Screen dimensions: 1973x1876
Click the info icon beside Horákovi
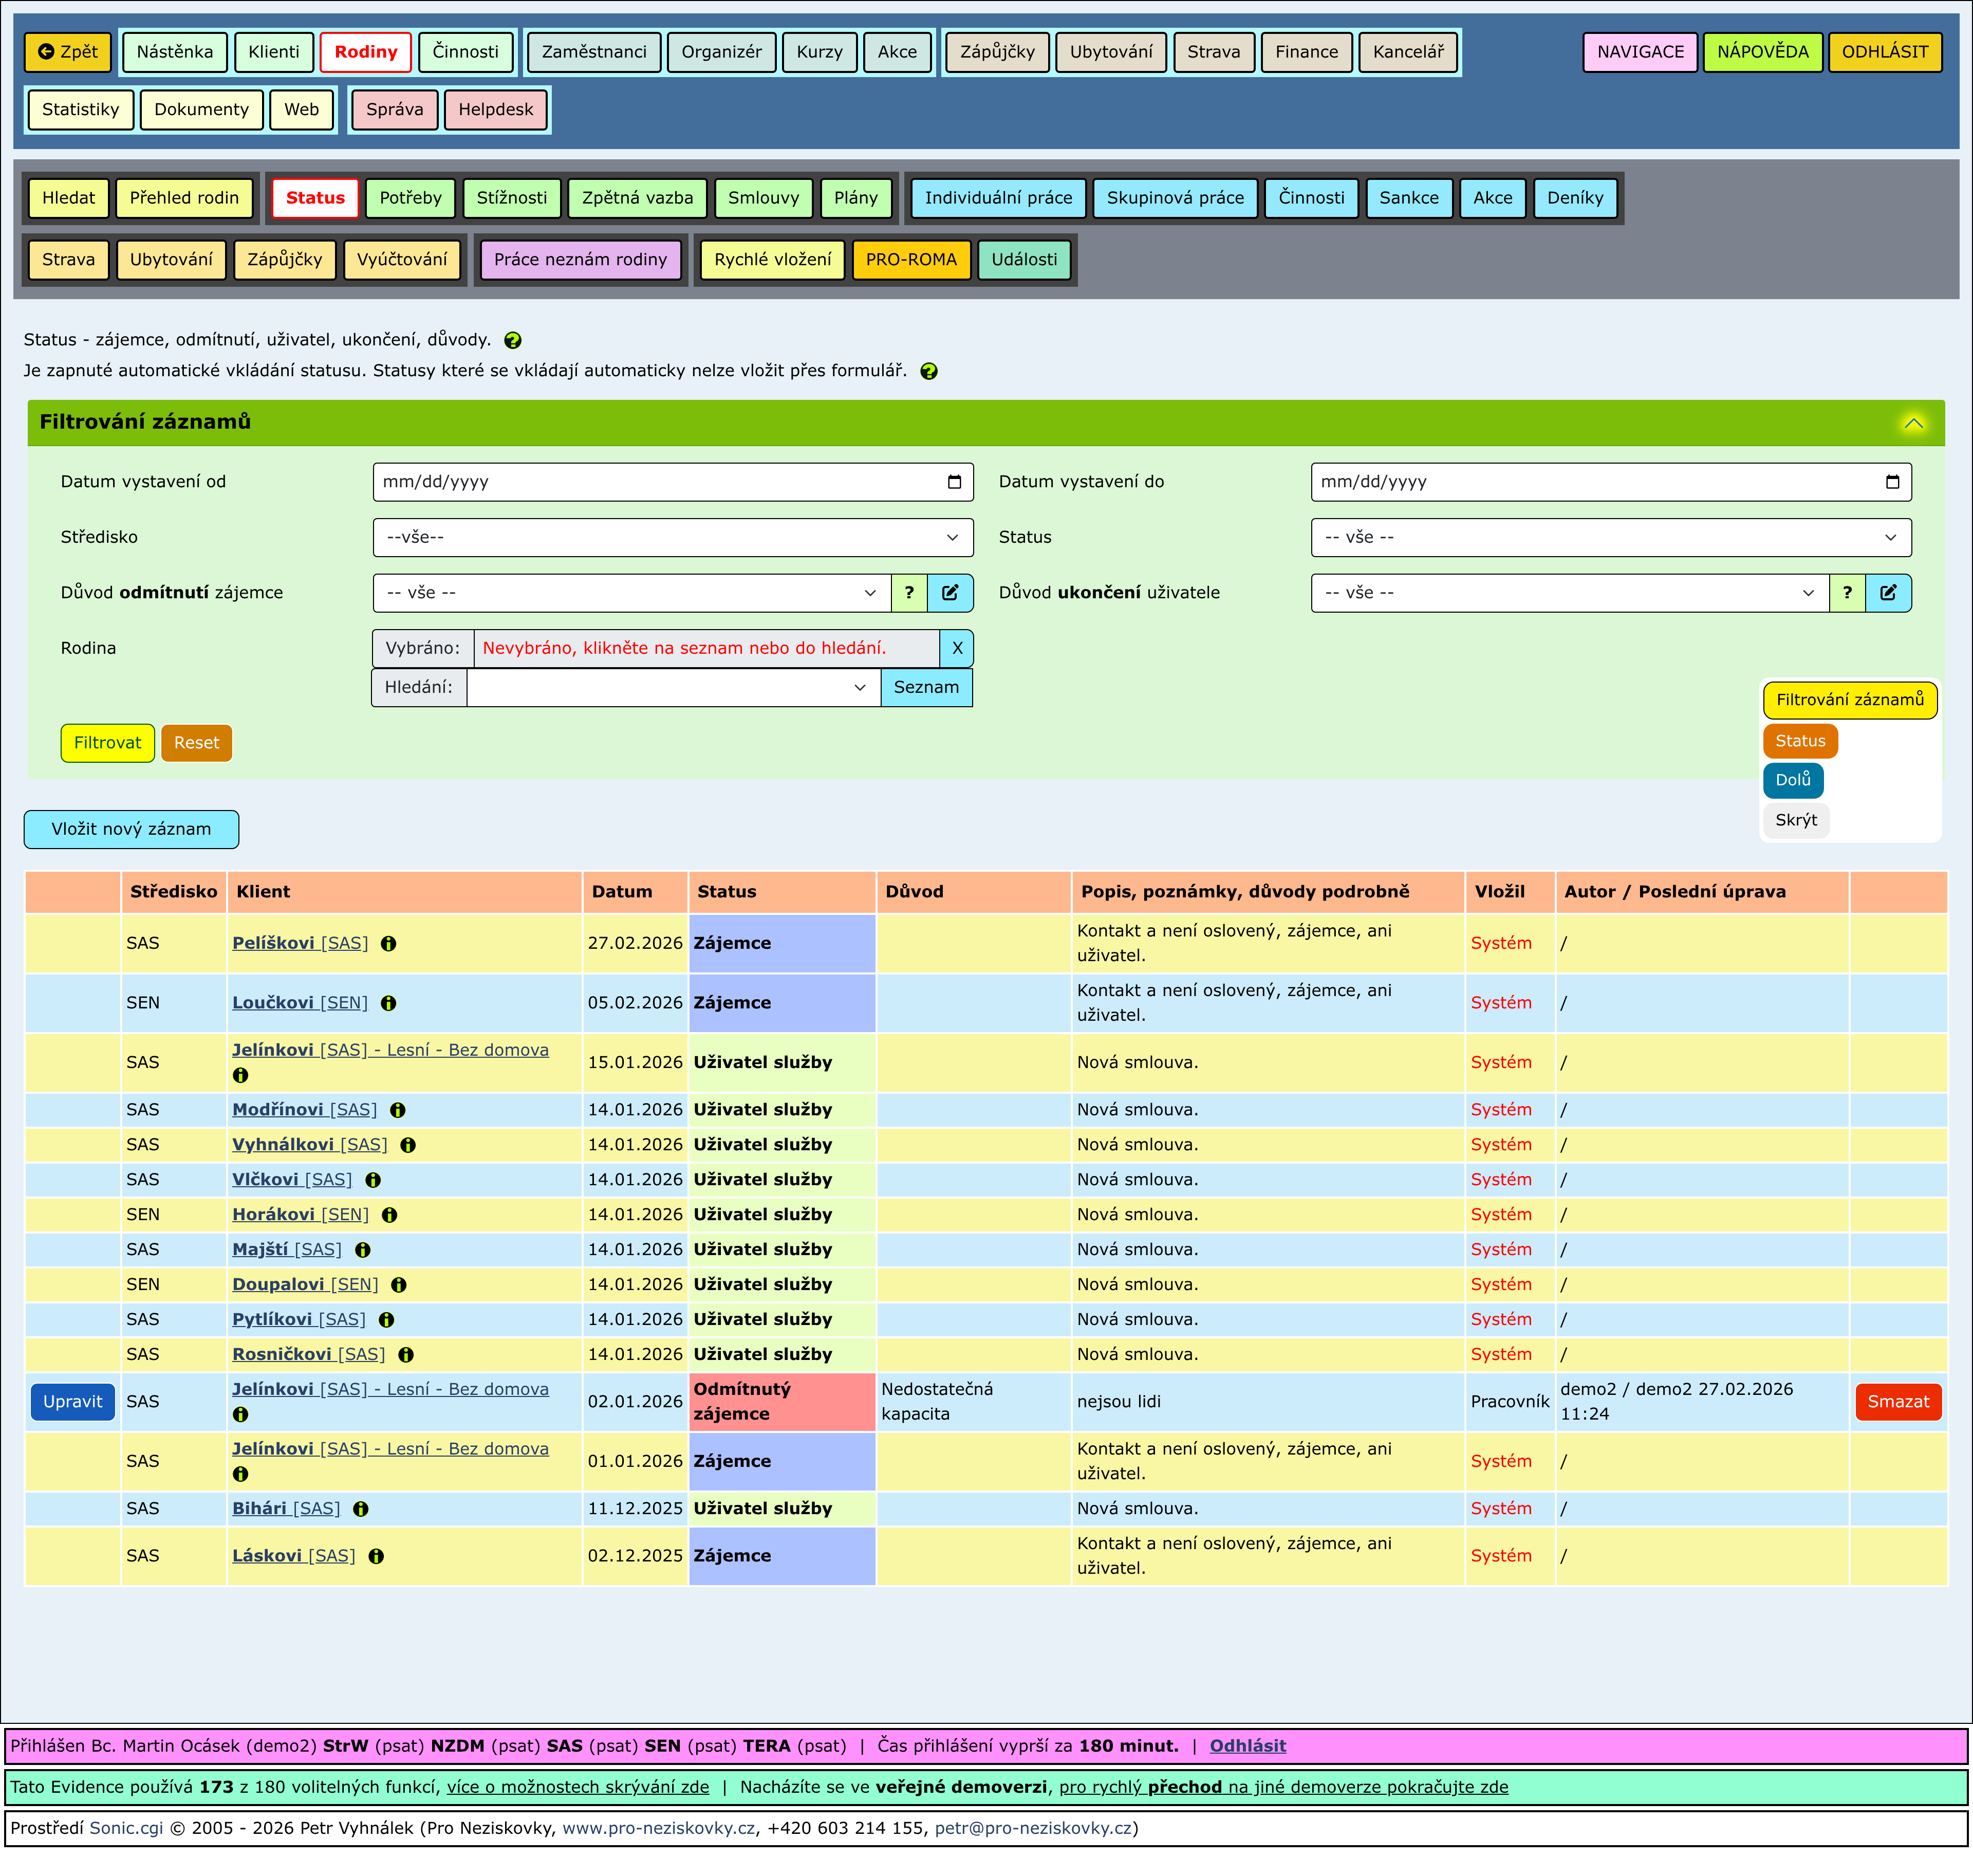[x=390, y=1214]
